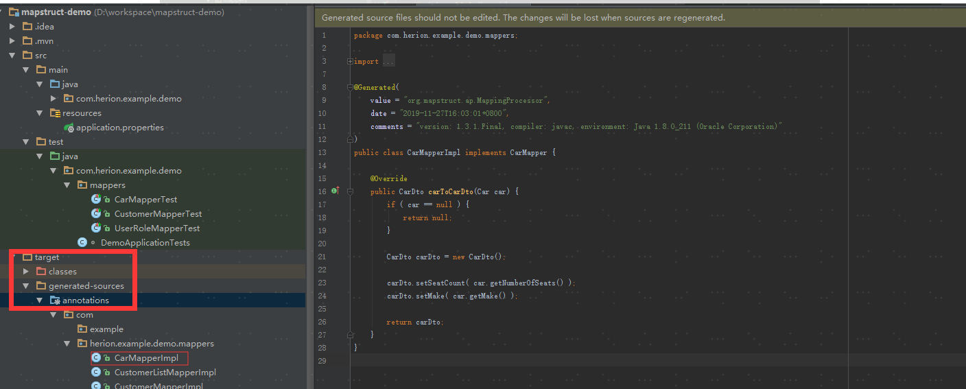Click line number 21 in the gutter
966x389 pixels.
322,257
